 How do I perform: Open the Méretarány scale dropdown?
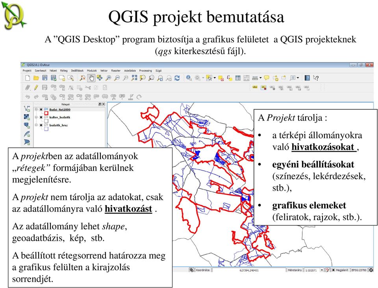coord(322,270)
